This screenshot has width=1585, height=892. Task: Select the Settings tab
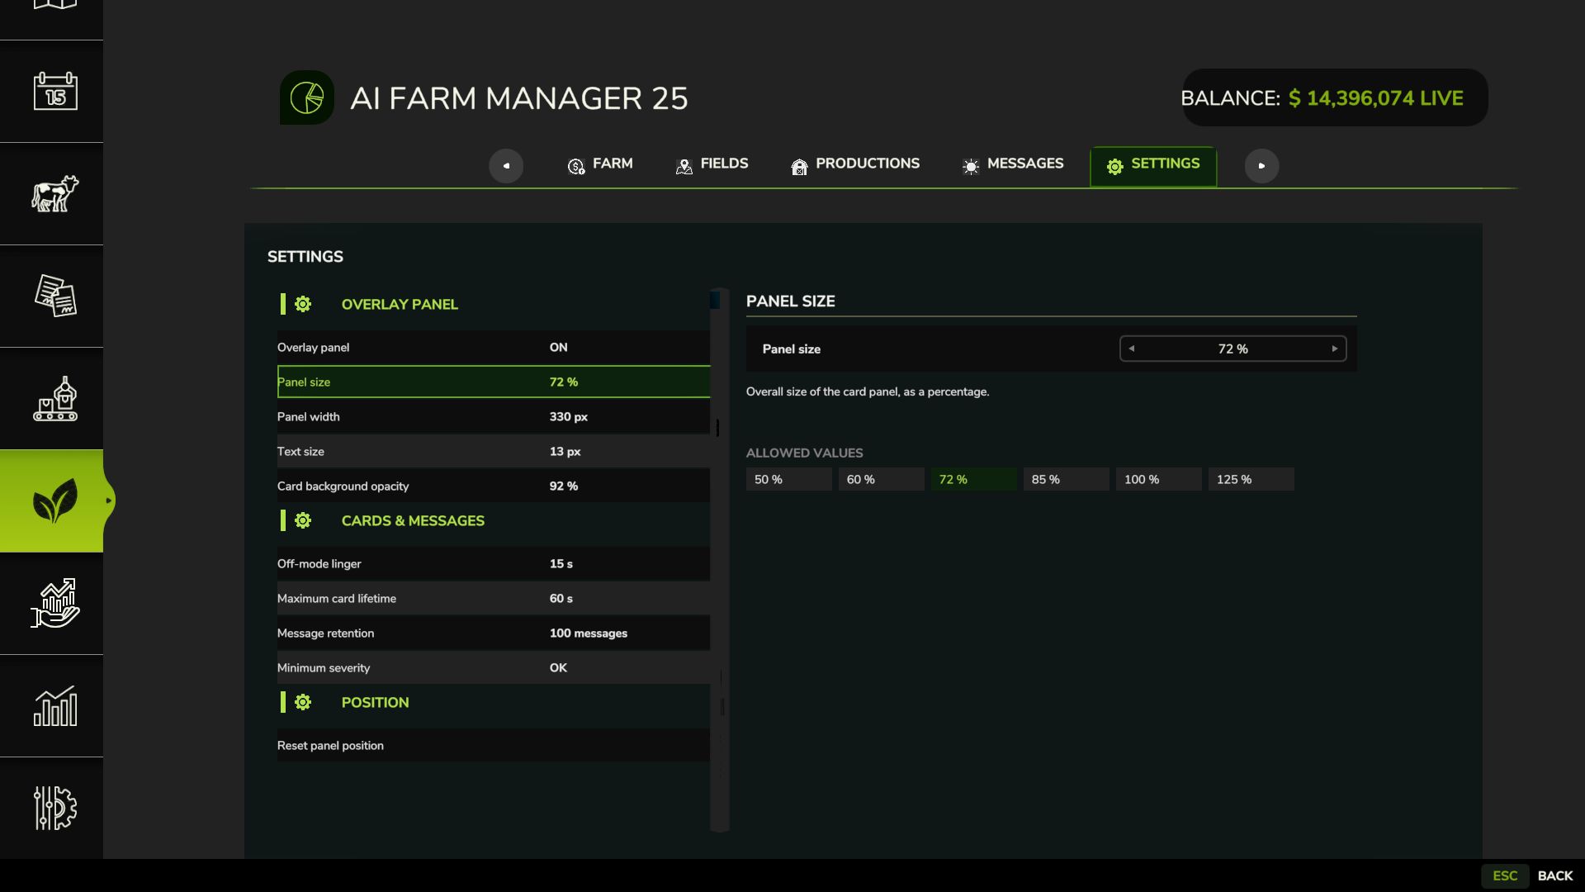[1153, 166]
